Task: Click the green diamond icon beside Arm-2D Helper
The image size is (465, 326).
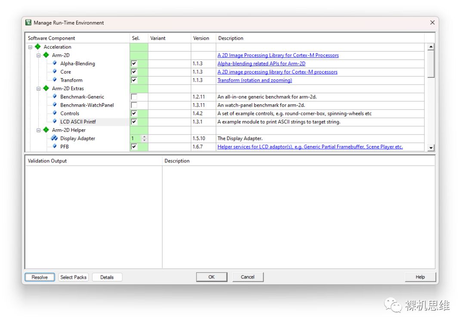Action: 46,130
